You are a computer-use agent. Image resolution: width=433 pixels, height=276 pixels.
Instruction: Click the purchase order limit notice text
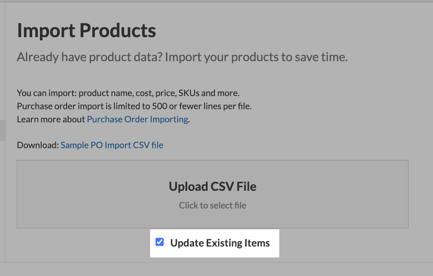pyautogui.click(x=134, y=106)
